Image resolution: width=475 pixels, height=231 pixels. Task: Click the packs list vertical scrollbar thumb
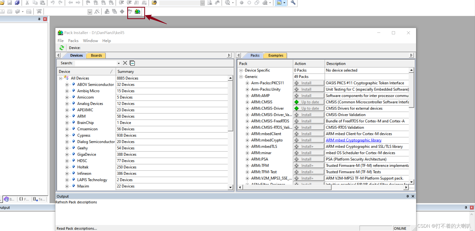pyautogui.click(x=411, y=90)
